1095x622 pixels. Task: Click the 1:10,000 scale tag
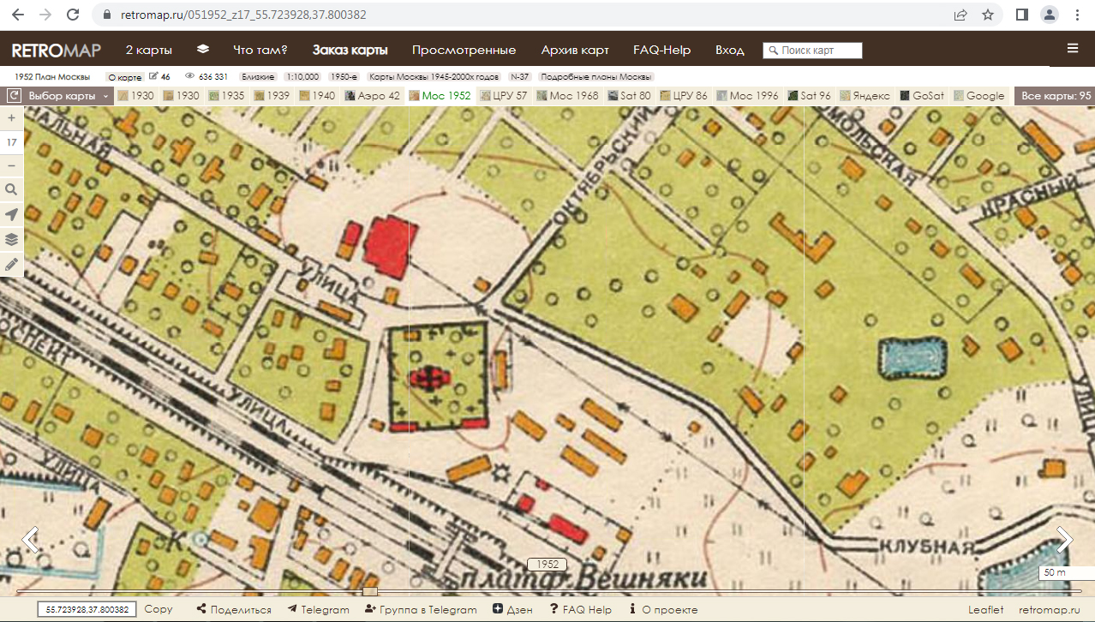click(302, 77)
